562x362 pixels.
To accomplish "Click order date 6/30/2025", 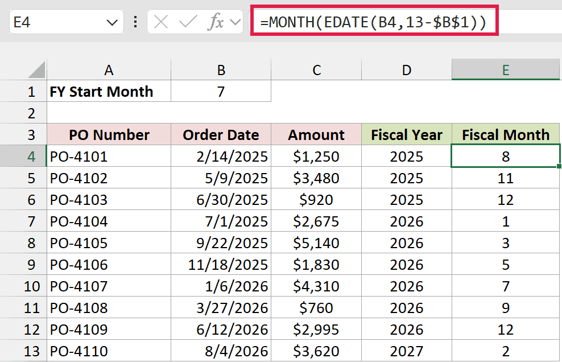I will coord(221,199).
